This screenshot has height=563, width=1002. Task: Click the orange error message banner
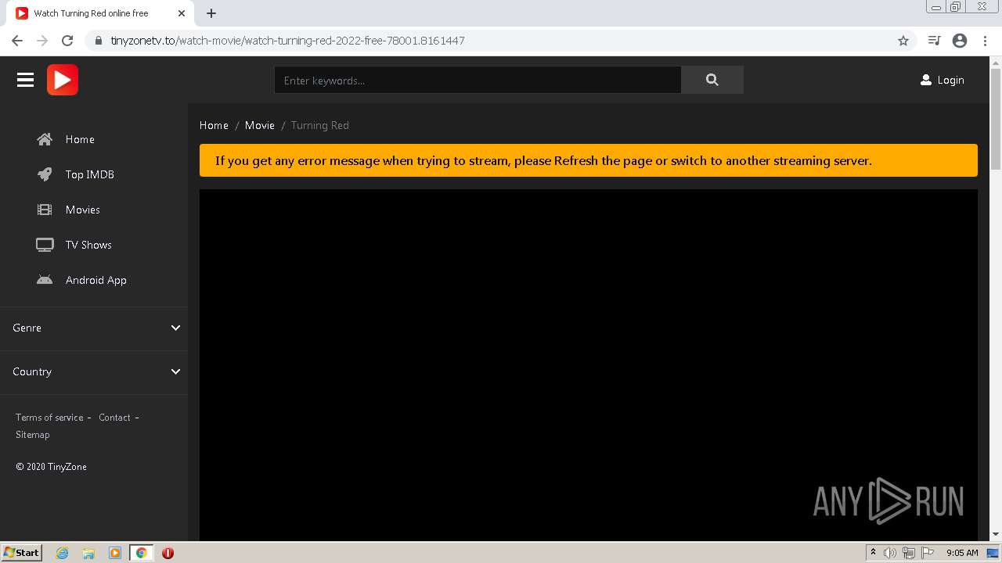(x=589, y=160)
